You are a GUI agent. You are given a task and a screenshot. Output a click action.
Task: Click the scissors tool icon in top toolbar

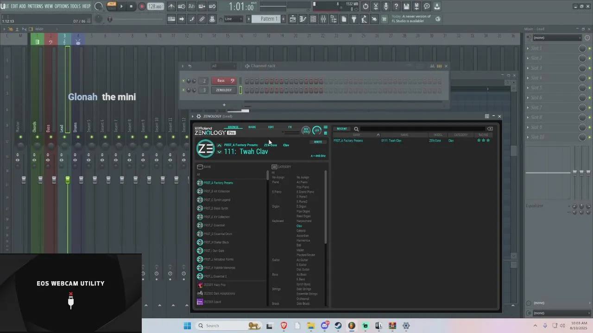click(376, 6)
